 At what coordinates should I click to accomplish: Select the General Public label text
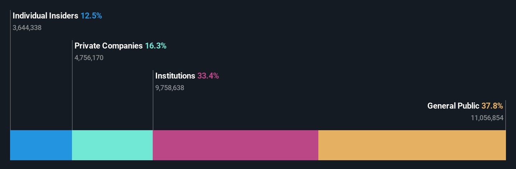coord(453,106)
